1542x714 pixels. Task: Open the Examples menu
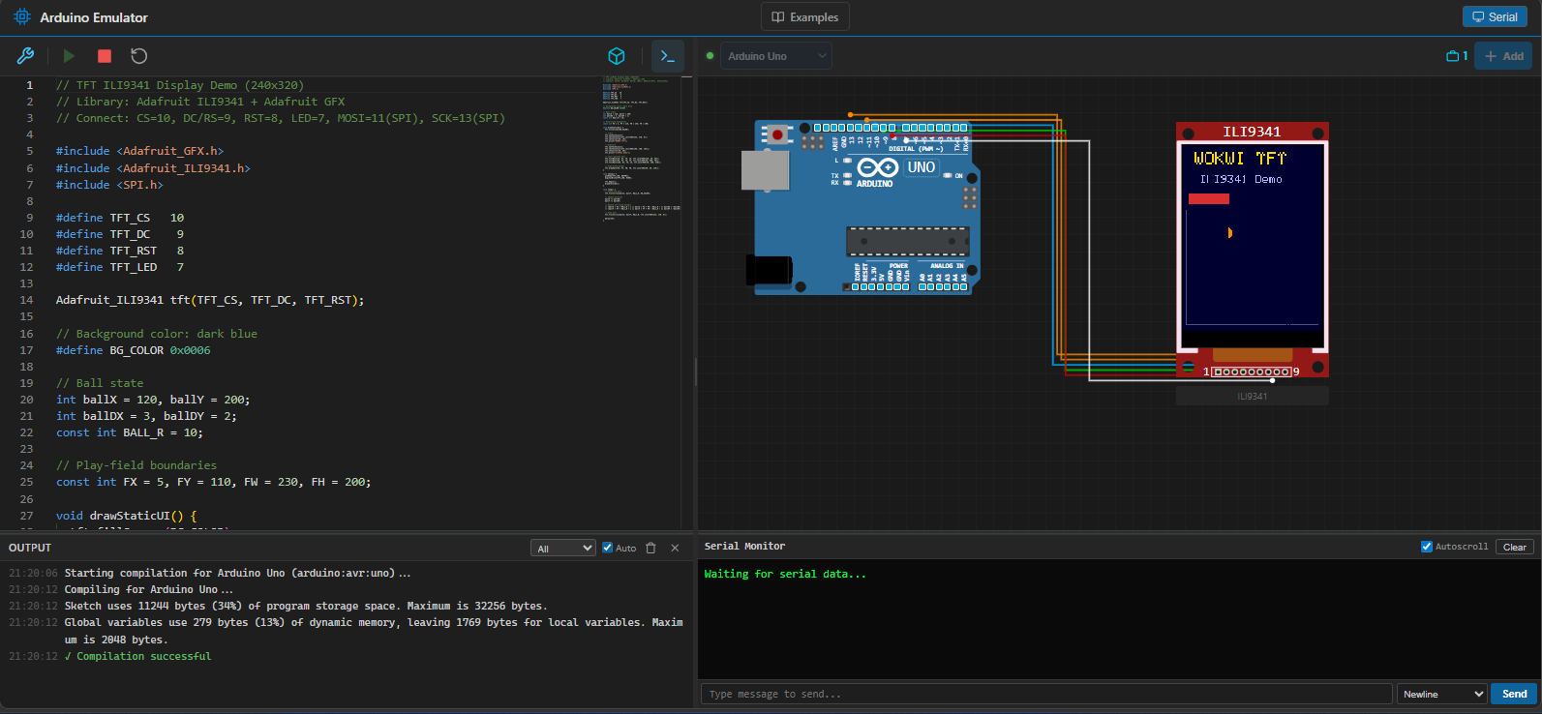coord(805,17)
